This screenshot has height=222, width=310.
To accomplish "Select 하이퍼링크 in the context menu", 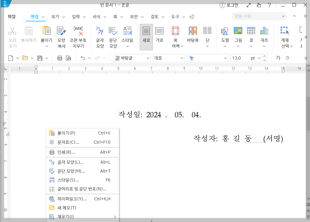I will [x=73, y=198].
